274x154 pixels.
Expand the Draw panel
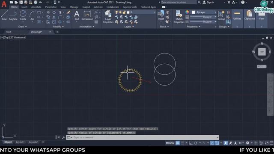23,27
